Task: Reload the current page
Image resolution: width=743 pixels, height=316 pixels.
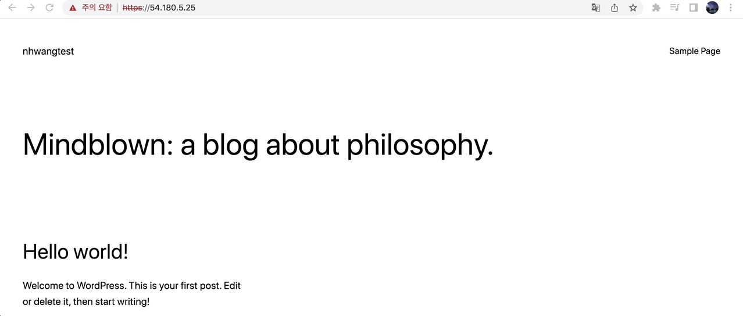Action: click(x=49, y=8)
